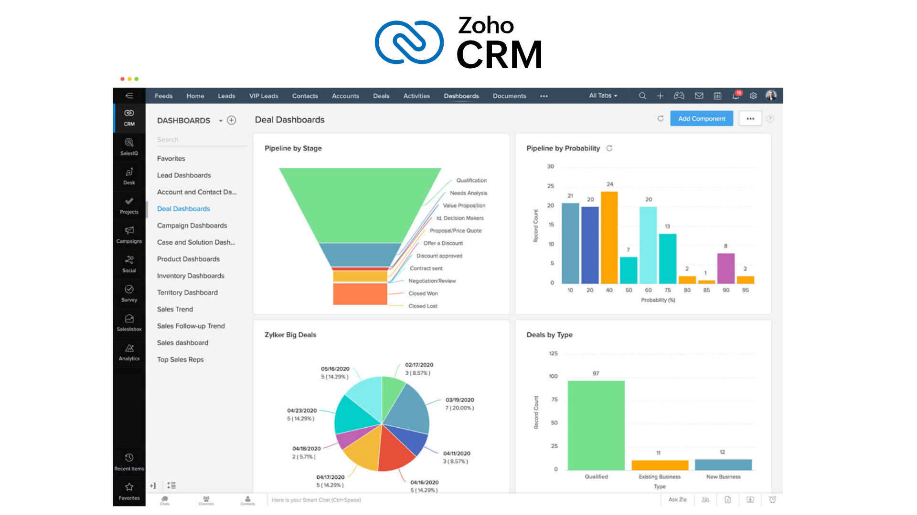Open the user profile avatar
Screen dimensions: 917x515
coord(771,95)
